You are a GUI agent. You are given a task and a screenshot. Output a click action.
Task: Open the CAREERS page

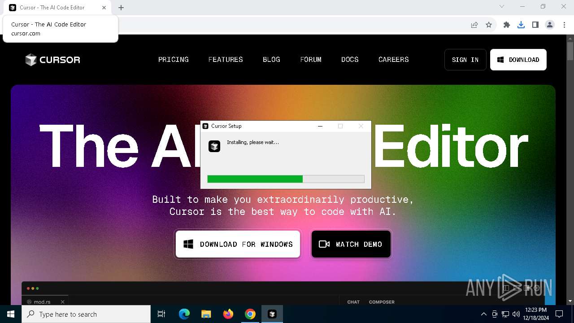[394, 60]
